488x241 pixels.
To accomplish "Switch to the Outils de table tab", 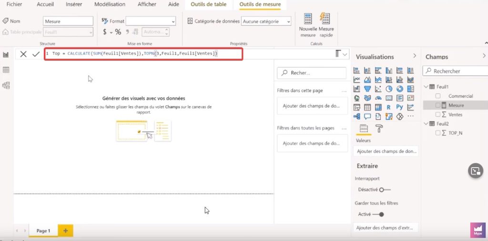I will [x=209, y=4].
